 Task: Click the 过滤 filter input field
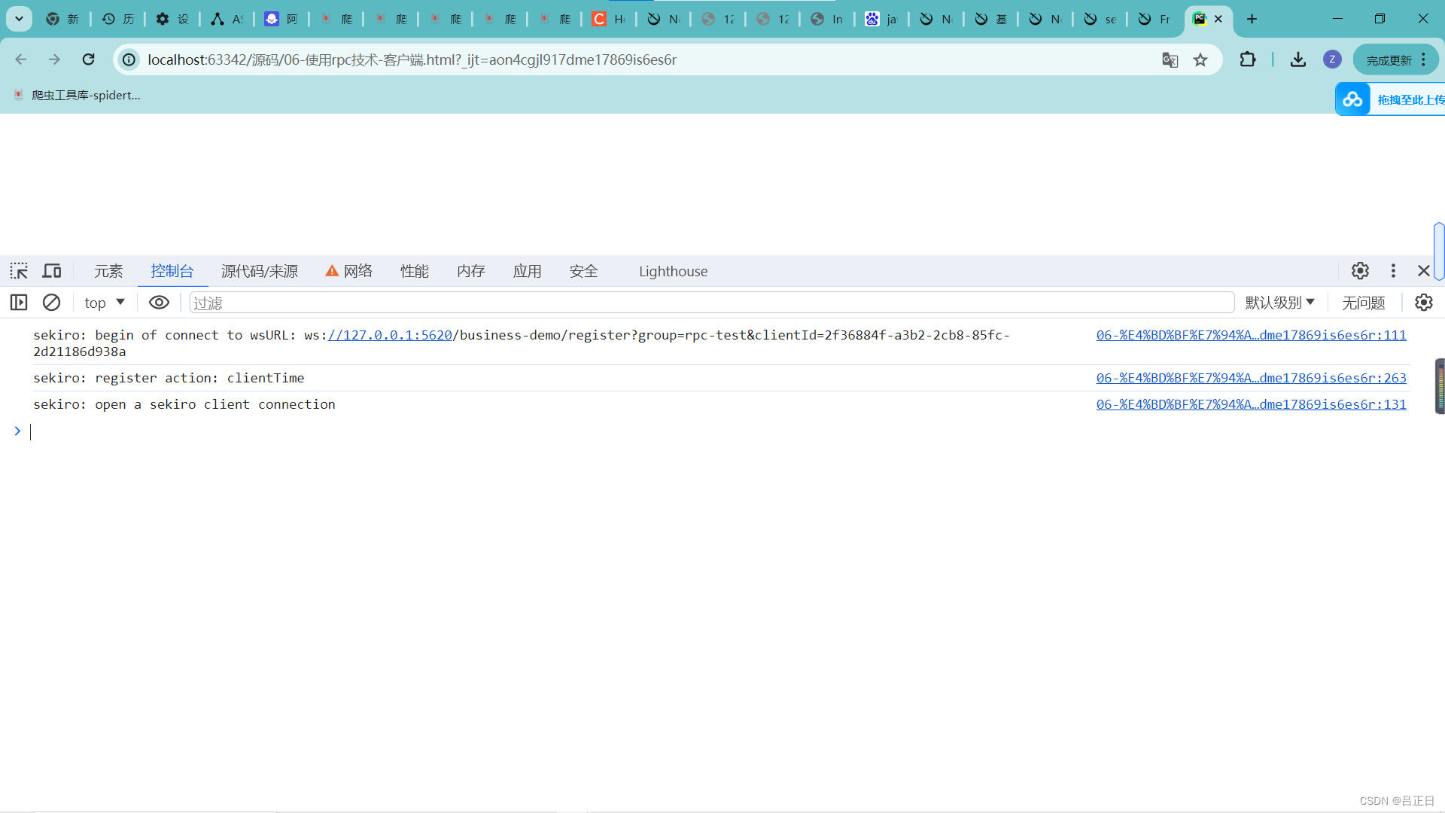pyautogui.click(x=711, y=303)
